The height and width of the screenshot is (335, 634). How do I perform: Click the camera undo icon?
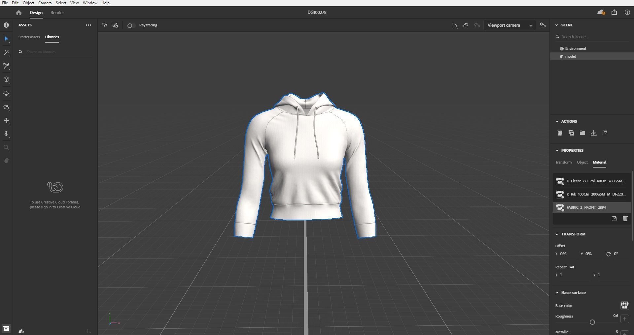pos(466,25)
